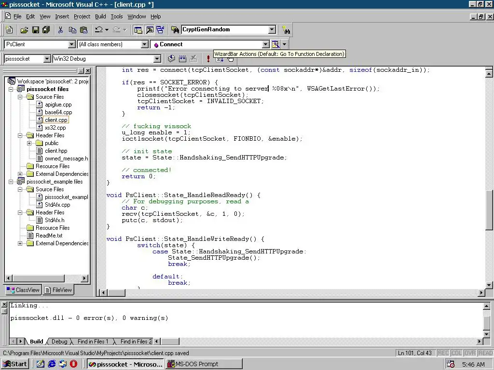The image size is (494, 370).
Task: Switch to the MS-DOS Prompt taskbar button
Action: [x=204, y=364]
